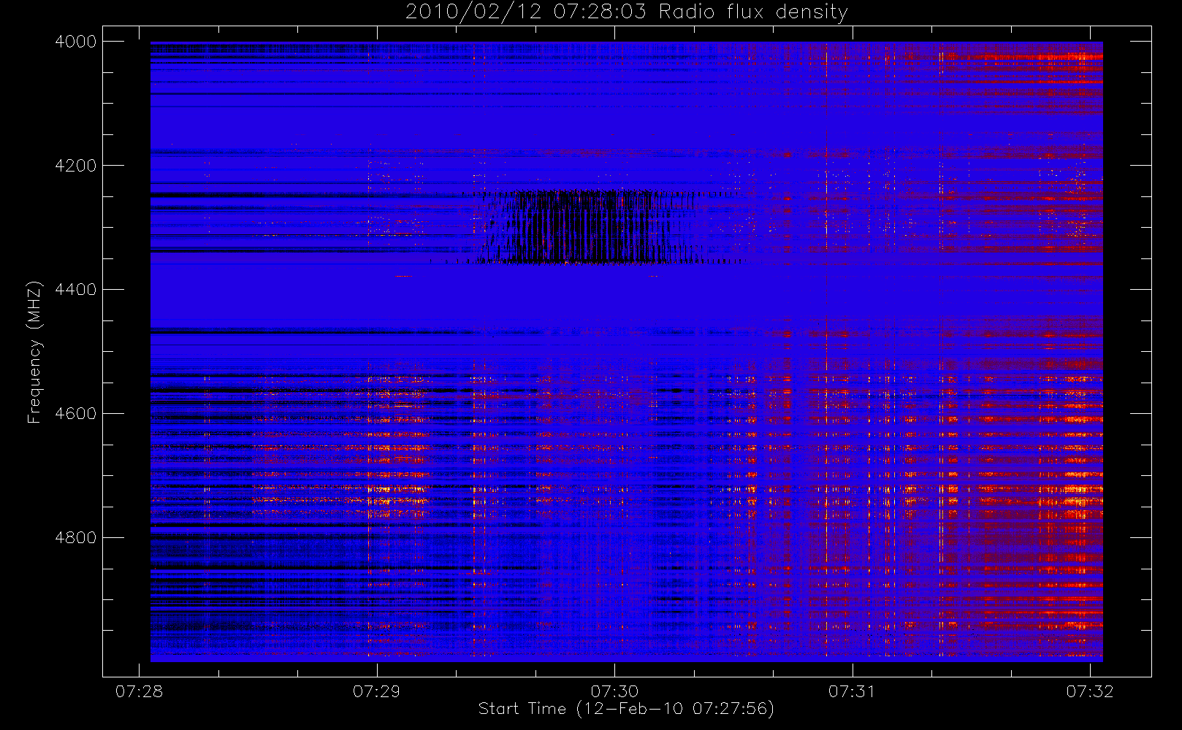This screenshot has width=1182, height=730.
Task: Click the 07:28 time tick label
Action: pyautogui.click(x=140, y=691)
